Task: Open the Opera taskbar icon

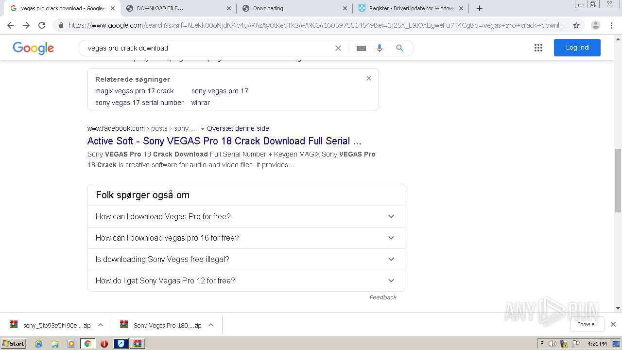Action: click(x=104, y=344)
